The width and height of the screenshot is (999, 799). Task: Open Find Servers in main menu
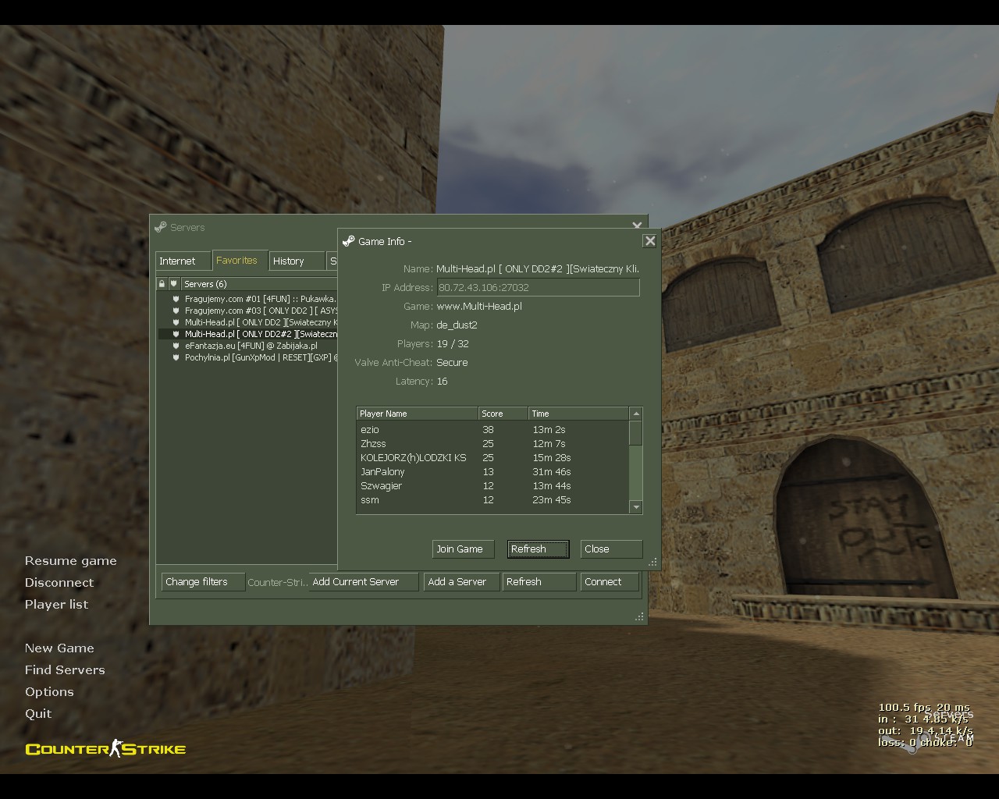coord(65,670)
